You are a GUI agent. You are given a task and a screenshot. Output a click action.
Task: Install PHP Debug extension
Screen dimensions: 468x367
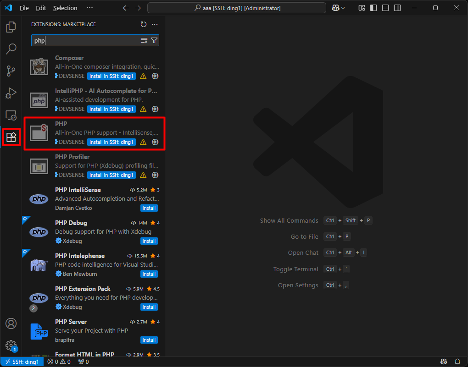[x=149, y=241]
